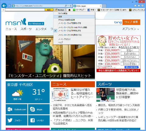The image size is (146, 131).
Task: Click the refresh icon in the address bar
Action: 71,6
